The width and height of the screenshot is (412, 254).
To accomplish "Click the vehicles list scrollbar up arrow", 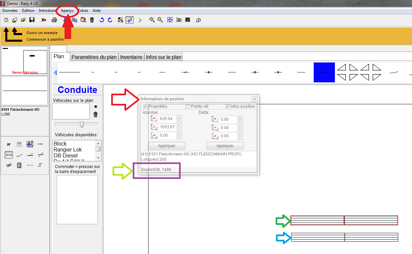I will pyautogui.click(x=98, y=144).
